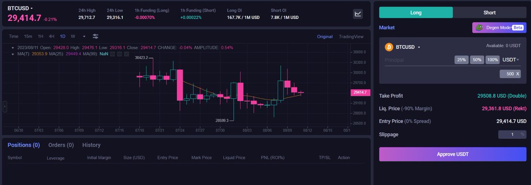This screenshot has width=531, height=185.
Task: Click the 1h Funding (Long) value -0.00070%
Action: [145, 17]
